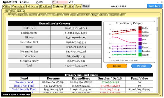Open the Military metrics tab
This screenshot has width=164, height=98.
point(103,15)
